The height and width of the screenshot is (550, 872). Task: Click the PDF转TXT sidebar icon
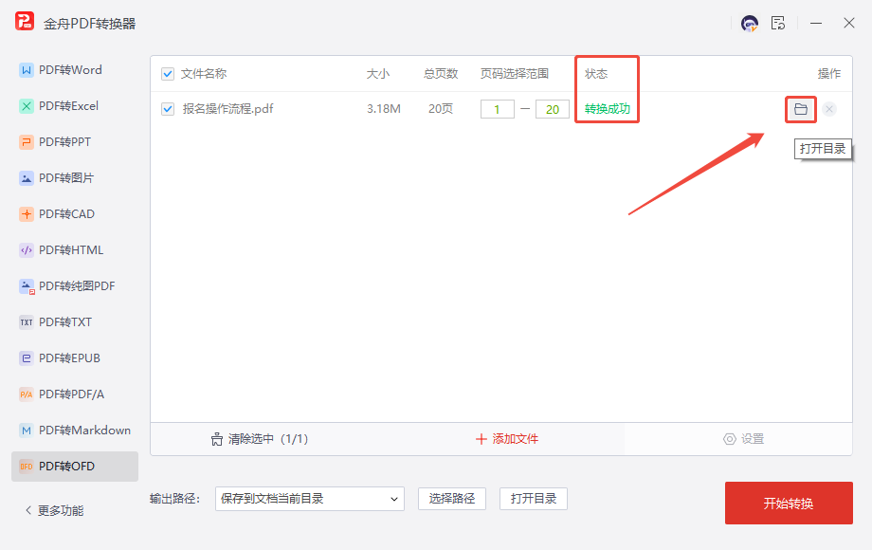pyautogui.click(x=27, y=322)
